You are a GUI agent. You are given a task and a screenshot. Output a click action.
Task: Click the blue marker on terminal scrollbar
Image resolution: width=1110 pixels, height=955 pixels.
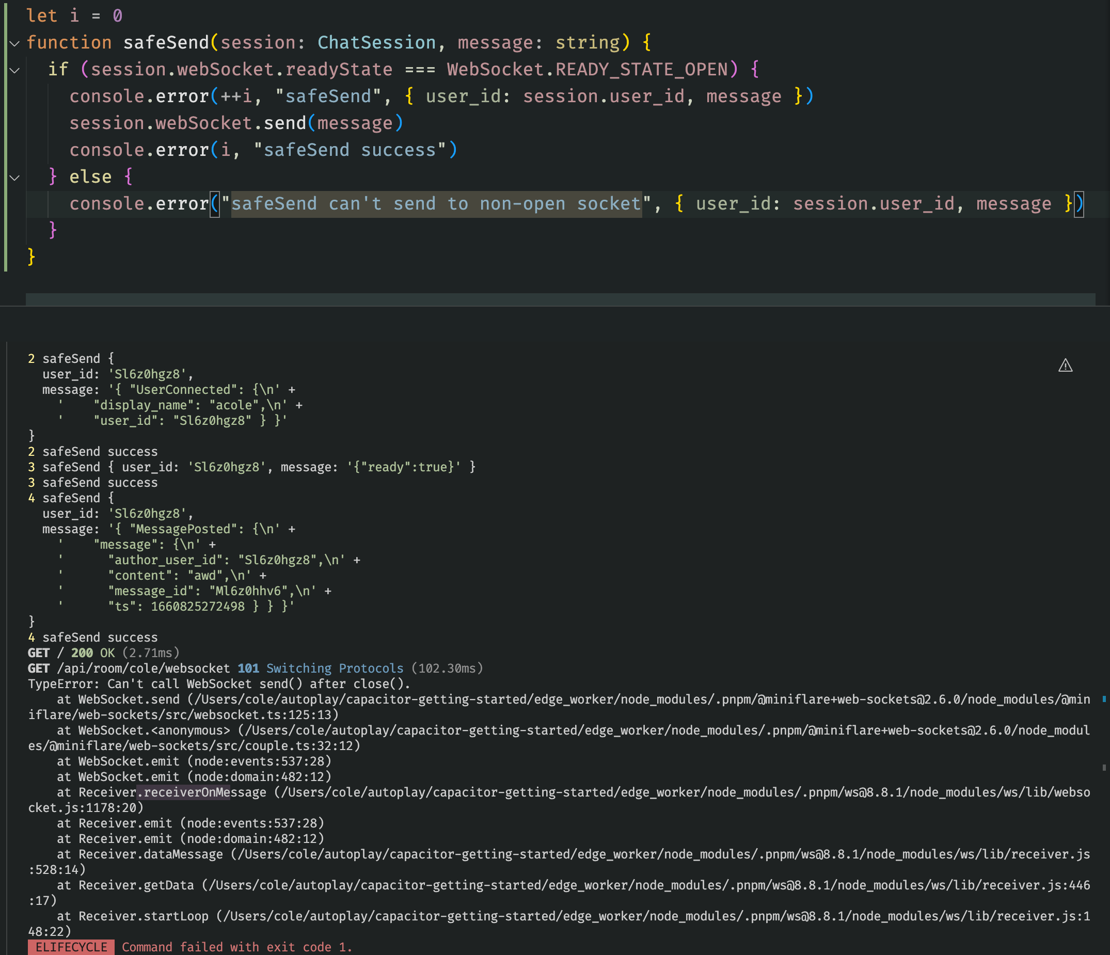tap(1104, 699)
